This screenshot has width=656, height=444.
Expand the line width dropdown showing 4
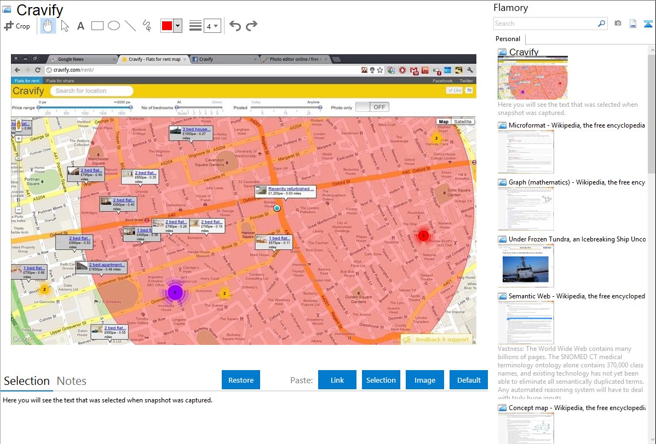coord(212,26)
